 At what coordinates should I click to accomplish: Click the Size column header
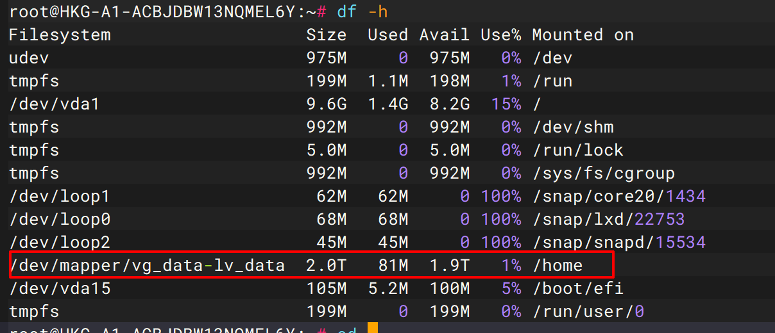(x=326, y=35)
